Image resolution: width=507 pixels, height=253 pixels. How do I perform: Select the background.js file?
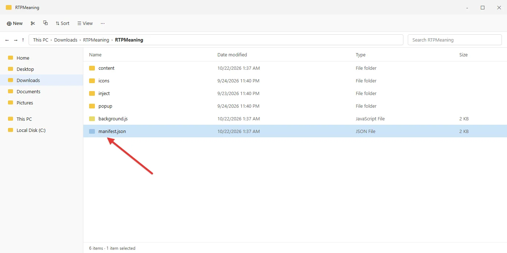click(x=295, y=119)
